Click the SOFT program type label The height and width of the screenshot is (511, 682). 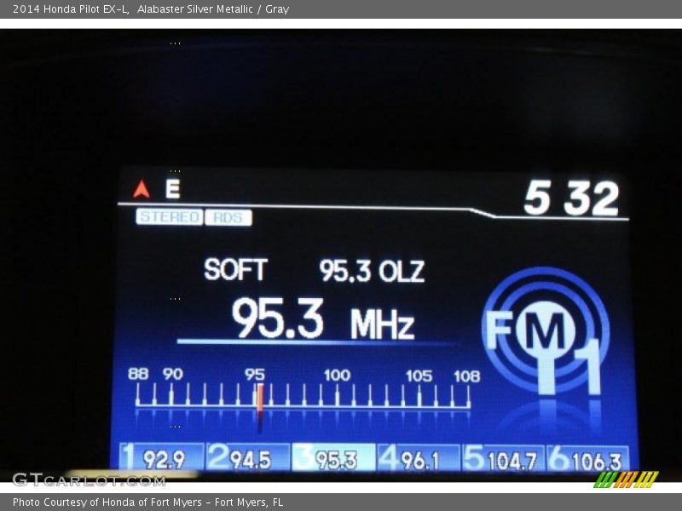click(x=235, y=269)
